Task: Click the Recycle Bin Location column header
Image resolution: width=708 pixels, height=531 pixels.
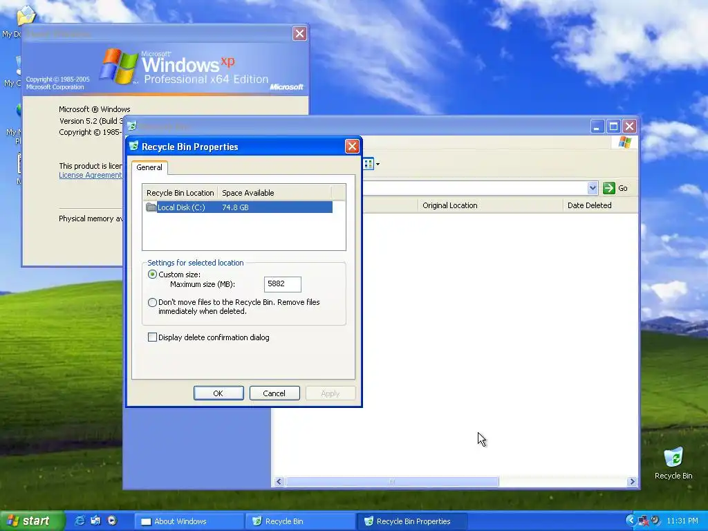Action: [180, 193]
